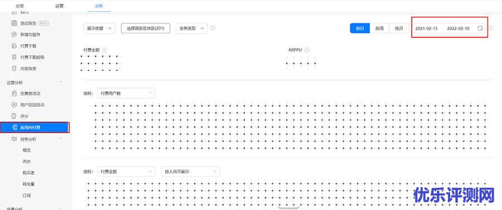Click the 优惠券活动 icon
This screenshot has height=210, width=502.
[14, 94]
